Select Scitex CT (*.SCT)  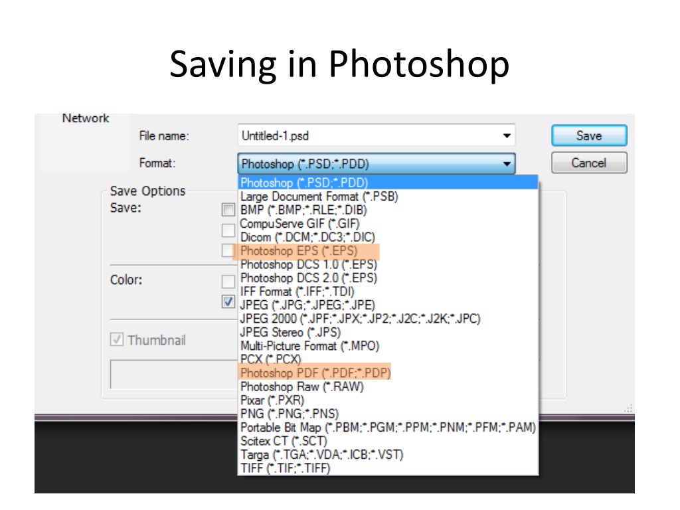(388, 441)
